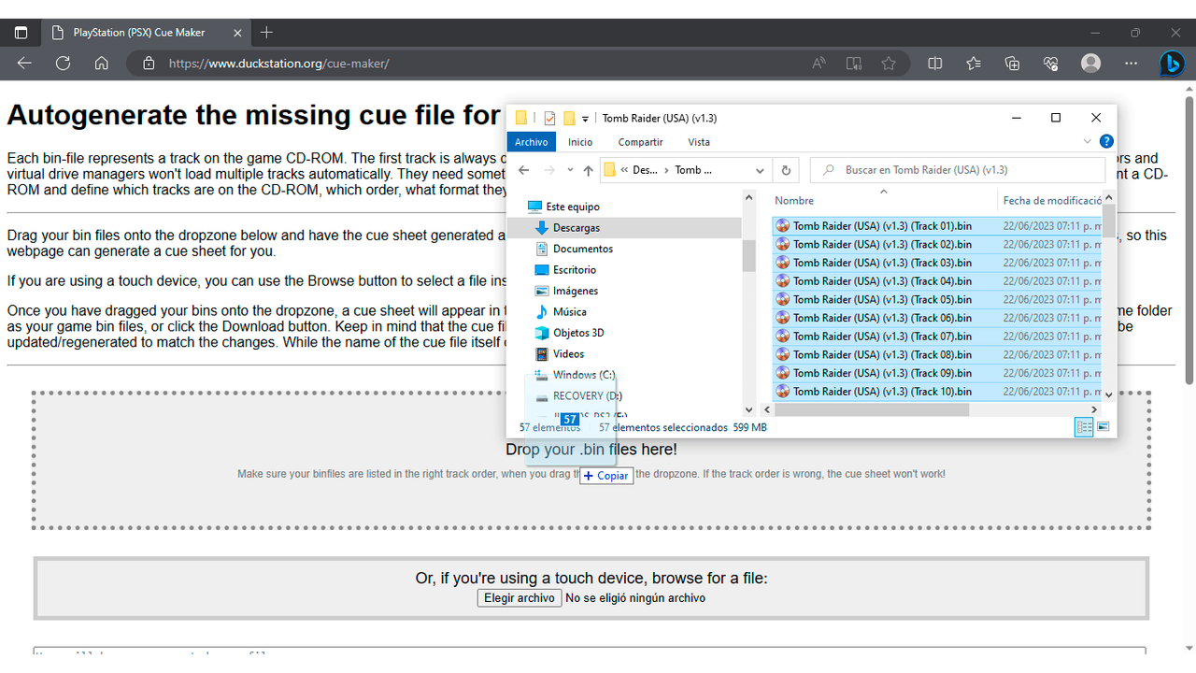Go up one folder in Explorer

(x=588, y=170)
